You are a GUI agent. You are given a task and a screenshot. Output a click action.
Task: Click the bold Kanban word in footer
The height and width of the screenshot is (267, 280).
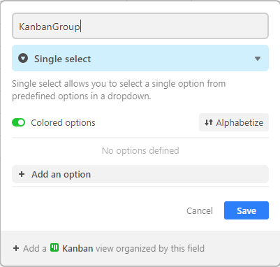tap(78, 248)
